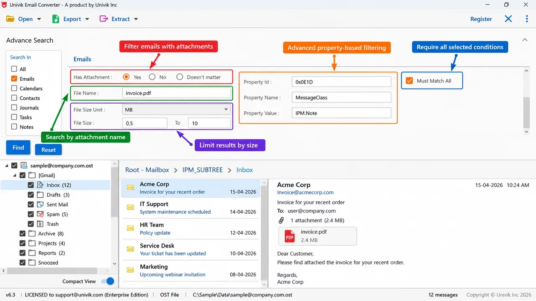536x301 pixels.
Task: Click the Invoice@acmecorp.com sender address
Action: (x=305, y=192)
